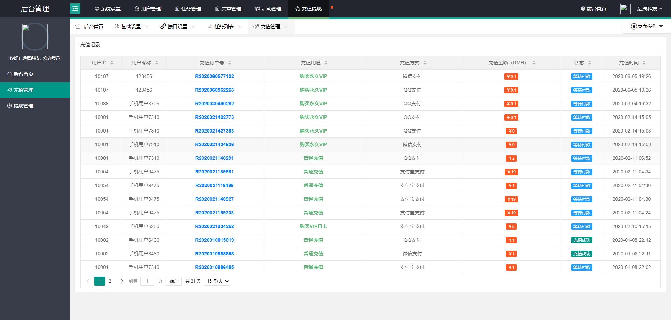Screen dimensions: 671x320
Task: Sort by the 充值方式 column arrows
Action: (425, 63)
